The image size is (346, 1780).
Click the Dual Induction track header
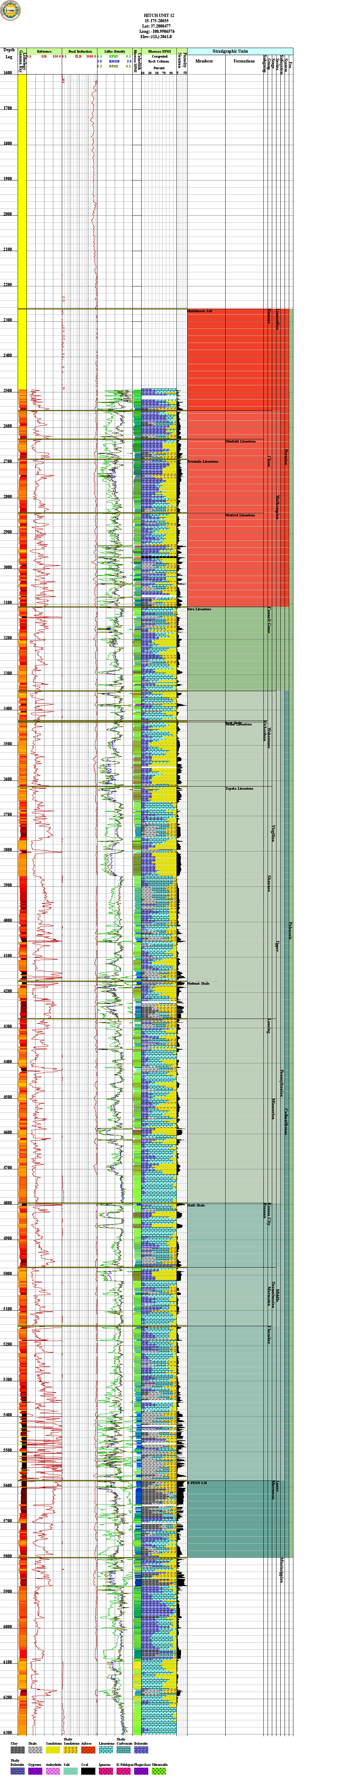(x=79, y=52)
